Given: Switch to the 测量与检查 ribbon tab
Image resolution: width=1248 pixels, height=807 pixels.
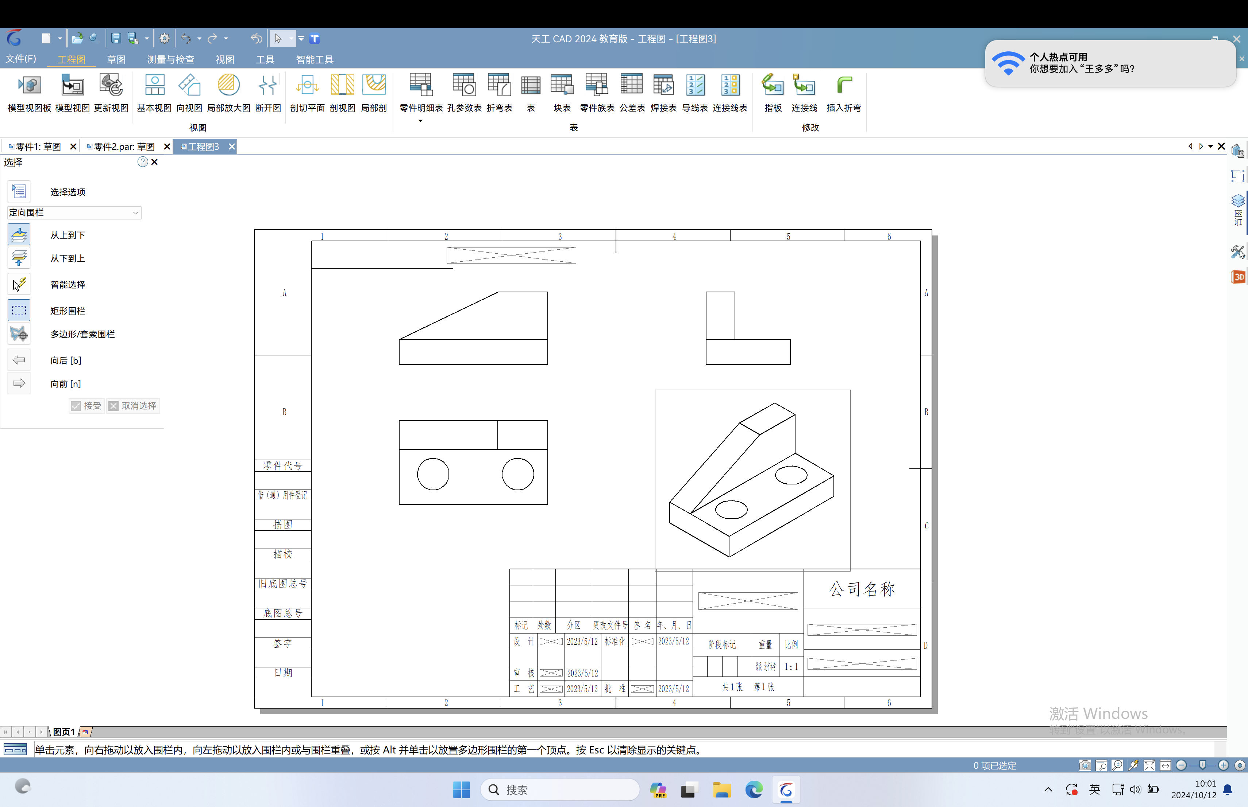Looking at the screenshot, I should pos(171,59).
